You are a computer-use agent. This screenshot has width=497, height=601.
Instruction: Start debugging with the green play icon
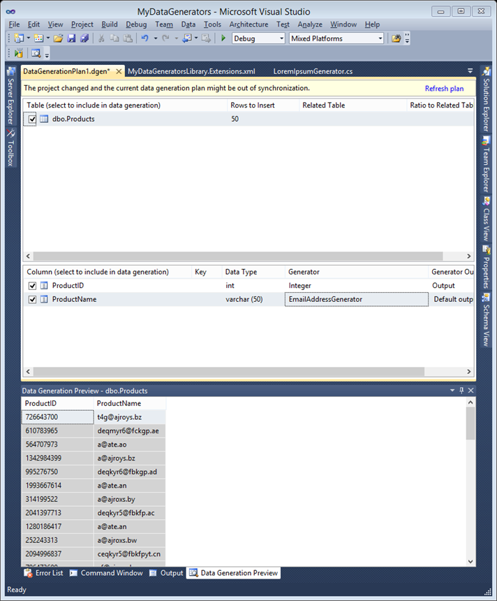[x=223, y=38]
